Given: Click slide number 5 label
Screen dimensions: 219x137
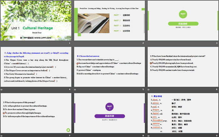Looking at the screenshot, I should 143,89.
